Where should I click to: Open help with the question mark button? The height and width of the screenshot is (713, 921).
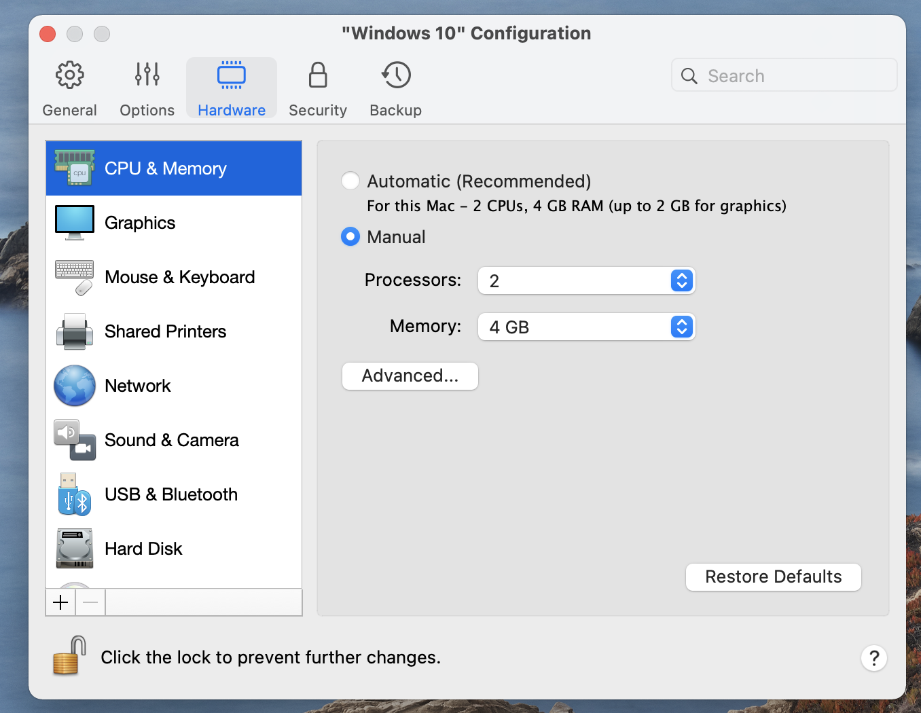click(x=874, y=658)
